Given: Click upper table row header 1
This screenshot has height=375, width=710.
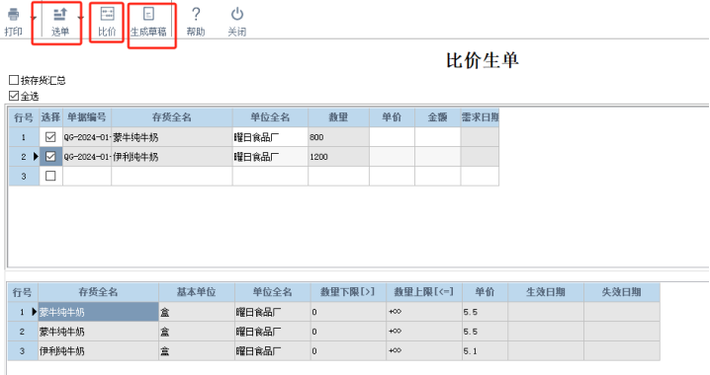Looking at the screenshot, I should point(24,137).
